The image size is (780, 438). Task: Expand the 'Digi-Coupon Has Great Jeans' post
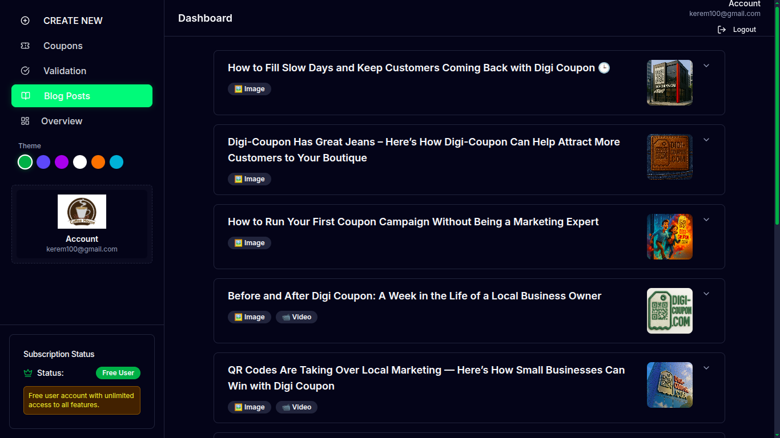click(706, 140)
